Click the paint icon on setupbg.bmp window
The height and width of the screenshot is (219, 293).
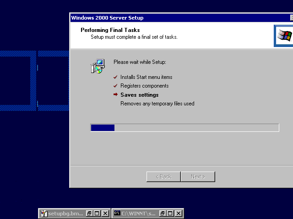point(44,213)
